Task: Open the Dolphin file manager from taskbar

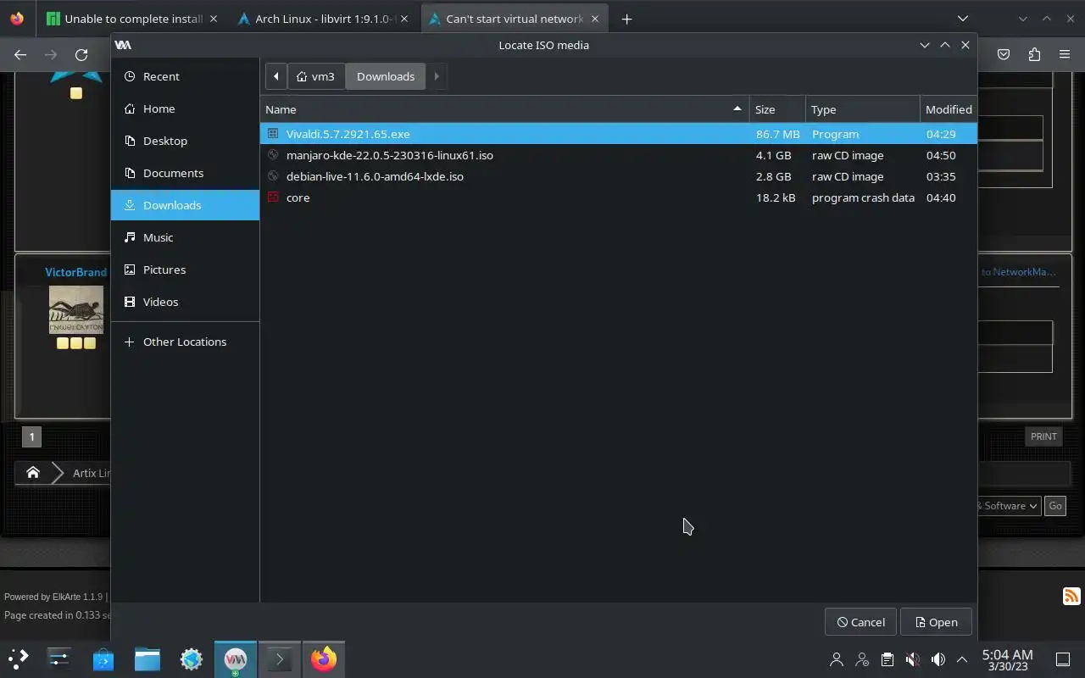Action: [147, 659]
